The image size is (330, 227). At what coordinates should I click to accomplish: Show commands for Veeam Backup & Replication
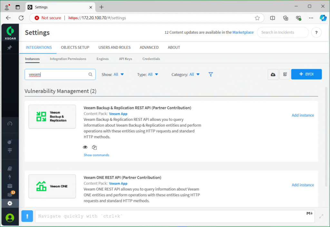coord(96,155)
